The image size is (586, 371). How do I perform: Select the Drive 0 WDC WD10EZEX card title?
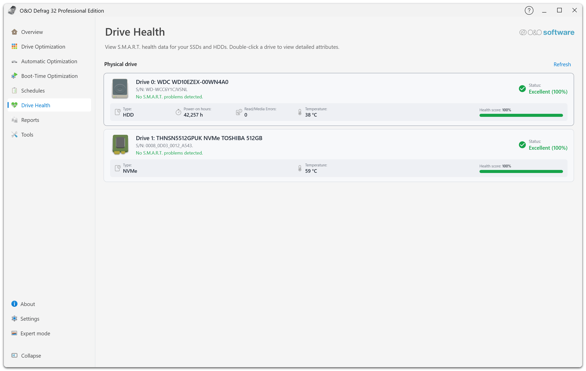coord(182,82)
